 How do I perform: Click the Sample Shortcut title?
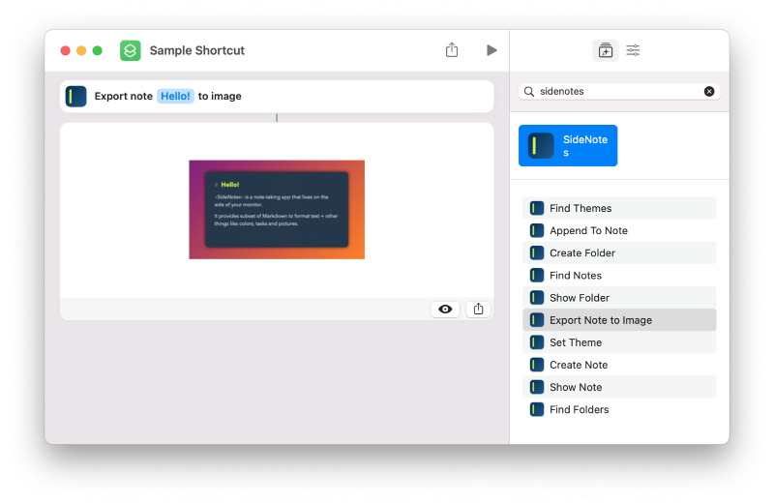point(197,50)
